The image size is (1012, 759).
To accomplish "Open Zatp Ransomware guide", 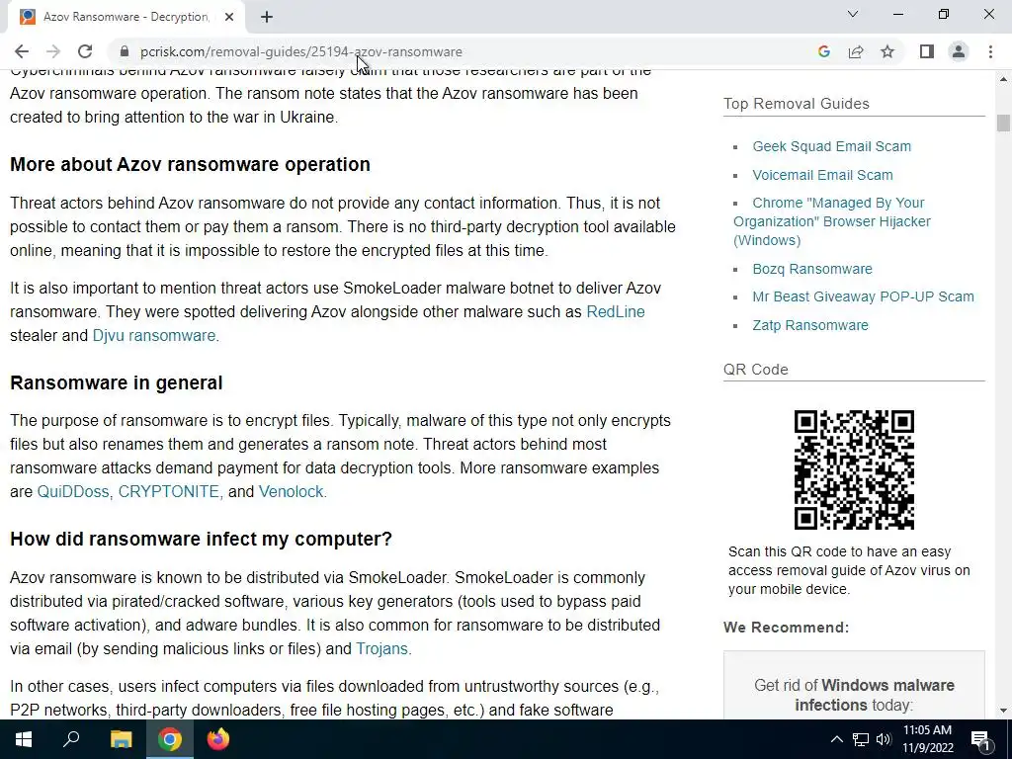I will point(810,325).
